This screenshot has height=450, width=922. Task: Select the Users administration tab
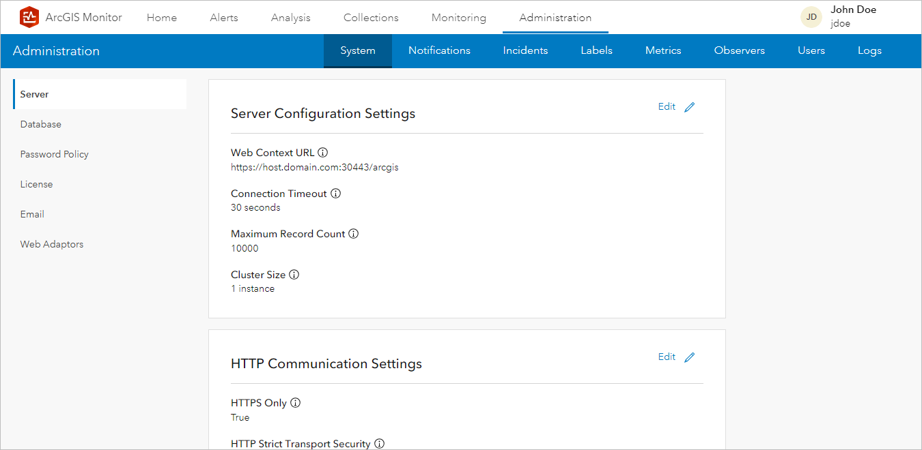[x=811, y=50]
